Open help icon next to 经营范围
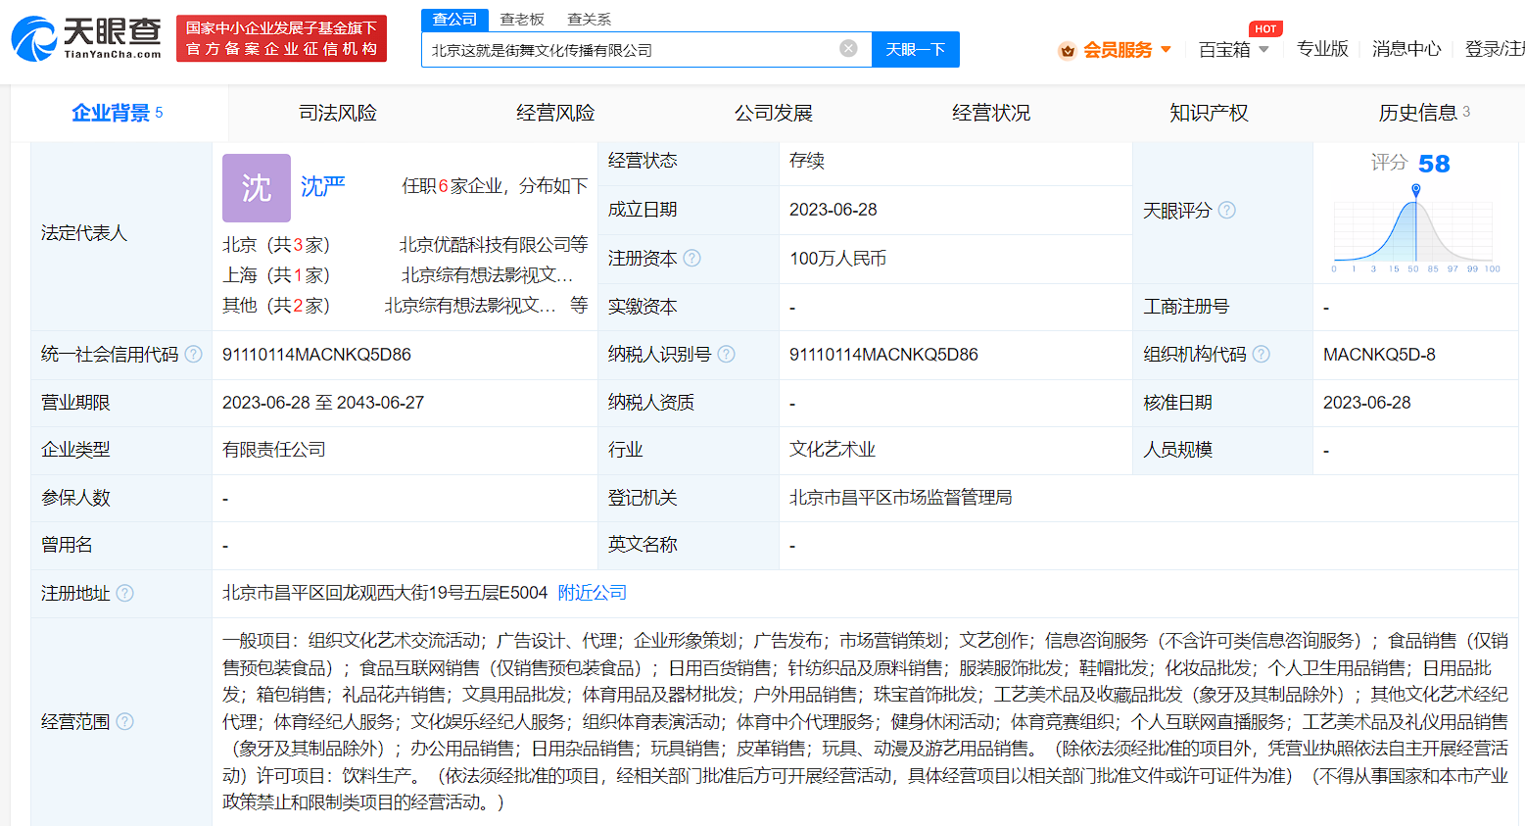This screenshot has height=826, width=1525. 124,721
